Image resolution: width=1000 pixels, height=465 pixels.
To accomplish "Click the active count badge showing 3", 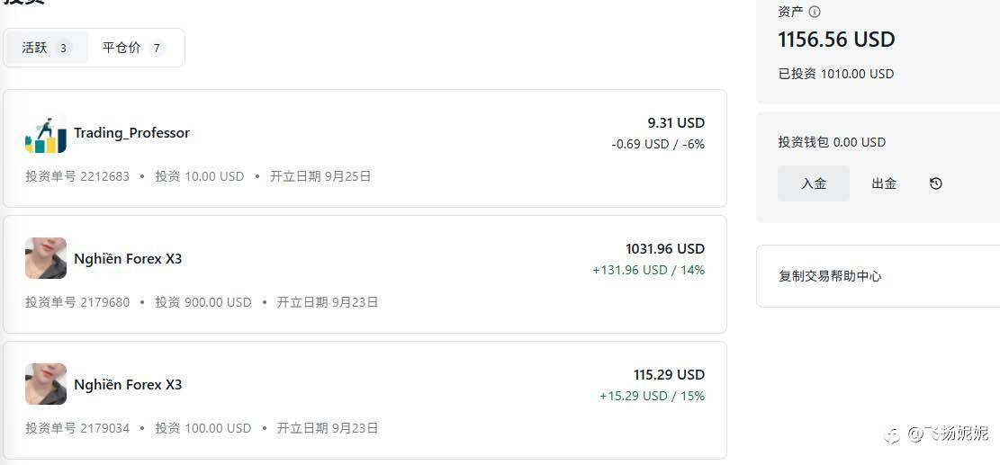I will [63, 49].
